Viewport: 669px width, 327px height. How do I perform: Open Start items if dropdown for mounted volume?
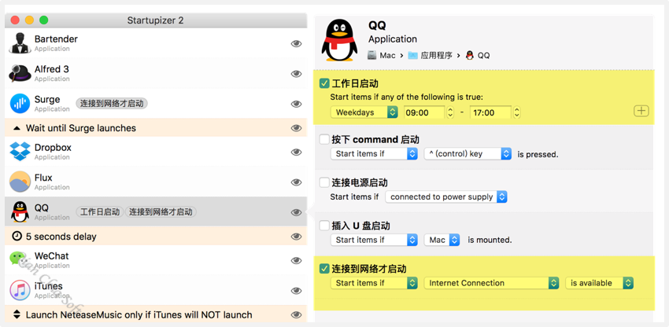(374, 240)
